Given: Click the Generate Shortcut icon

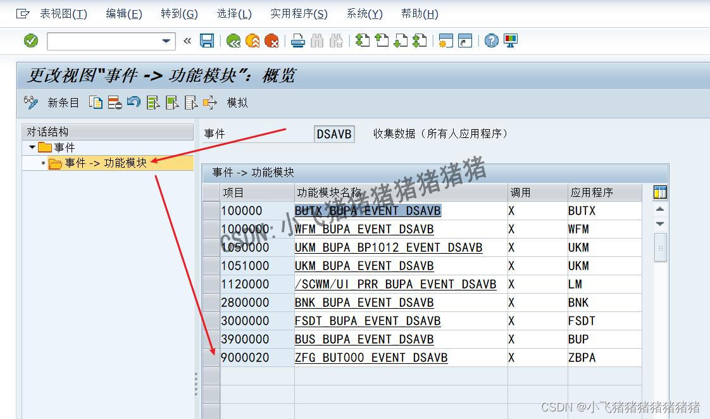Looking at the screenshot, I should [x=465, y=41].
